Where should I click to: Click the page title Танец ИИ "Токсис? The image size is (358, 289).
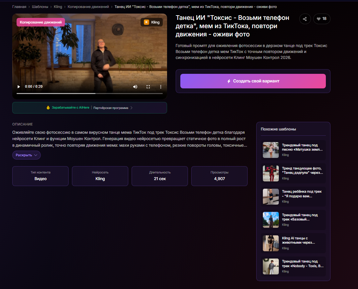[232, 26]
